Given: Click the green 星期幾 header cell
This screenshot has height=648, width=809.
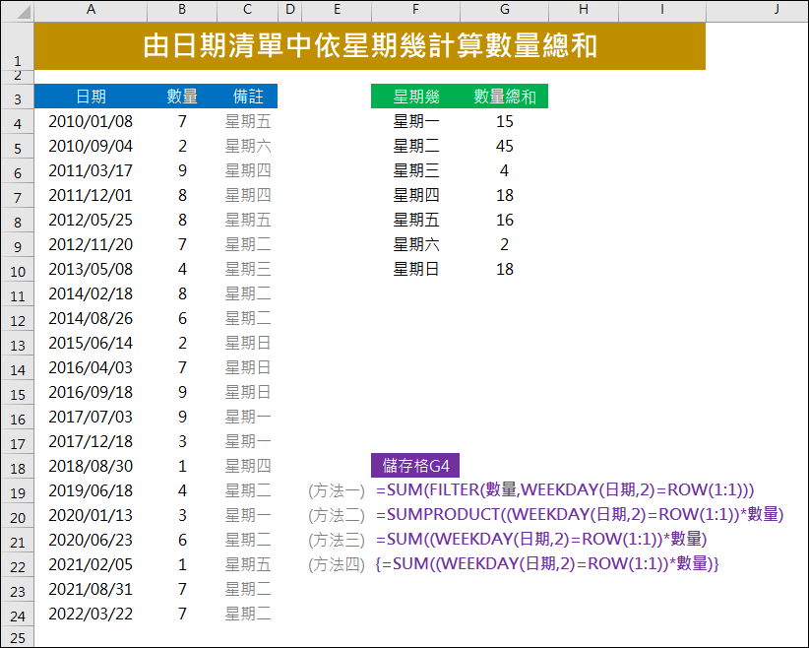Looking at the screenshot, I should [x=416, y=97].
